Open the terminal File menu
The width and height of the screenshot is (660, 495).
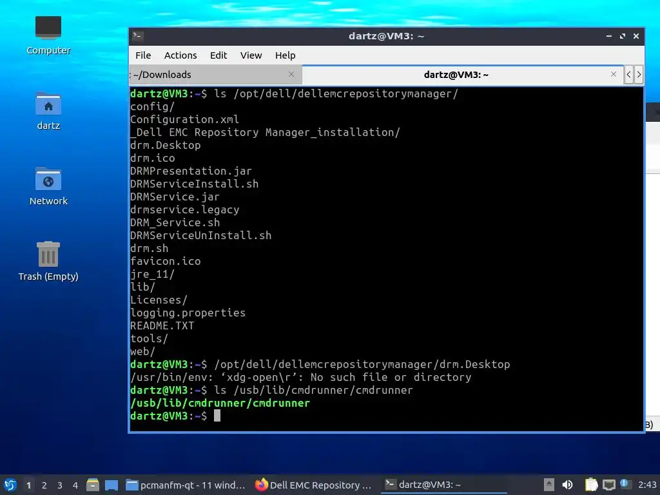(143, 55)
